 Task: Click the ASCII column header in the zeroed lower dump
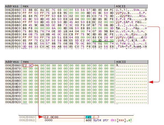(132, 62)
